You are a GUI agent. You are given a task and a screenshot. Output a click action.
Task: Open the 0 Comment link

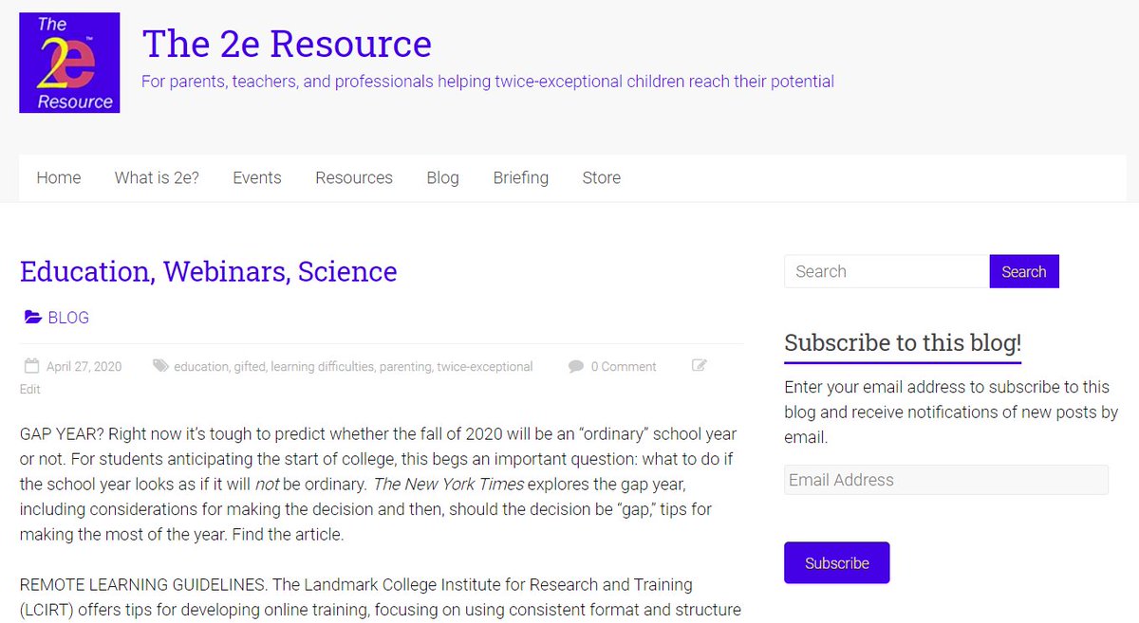pos(624,366)
